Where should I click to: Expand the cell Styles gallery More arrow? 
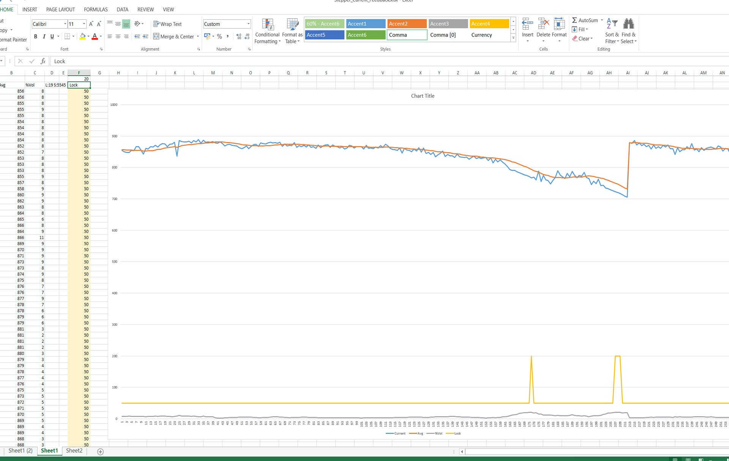[x=513, y=38]
